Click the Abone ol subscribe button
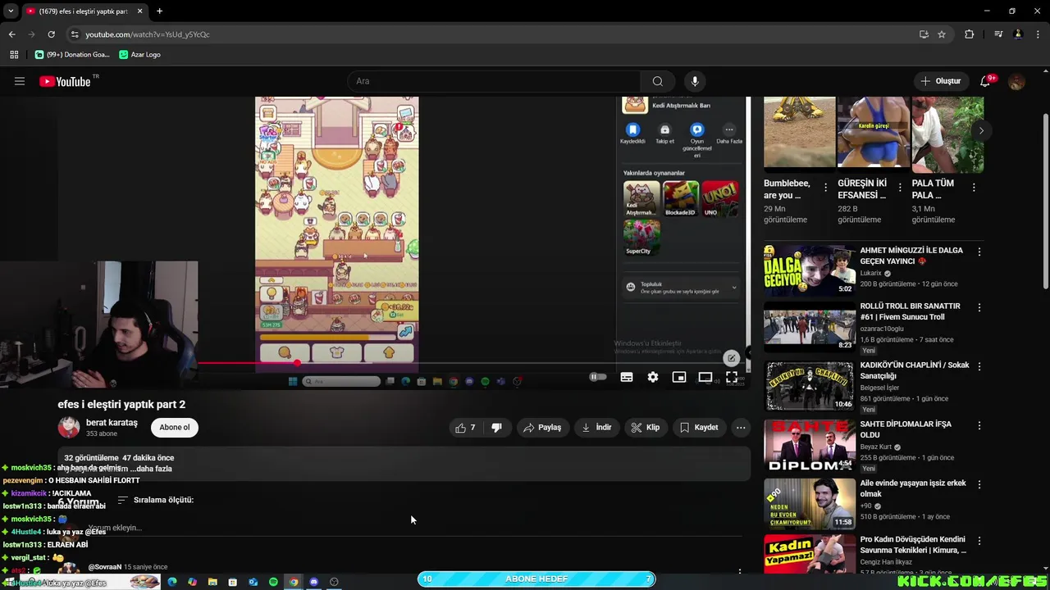This screenshot has height=590, width=1050. pyautogui.click(x=174, y=427)
